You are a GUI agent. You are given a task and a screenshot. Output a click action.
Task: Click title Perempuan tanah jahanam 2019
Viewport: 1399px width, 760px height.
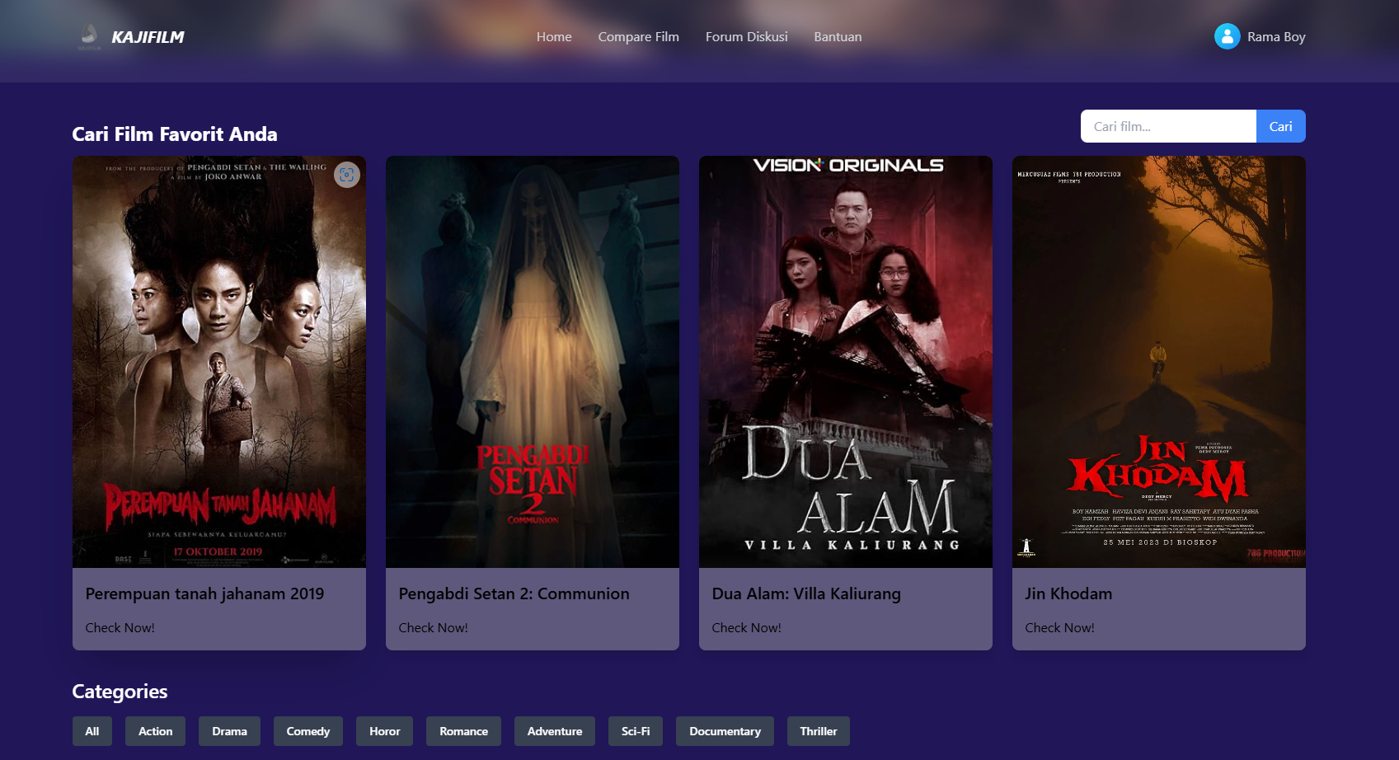pyautogui.click(x=204, y=593)
